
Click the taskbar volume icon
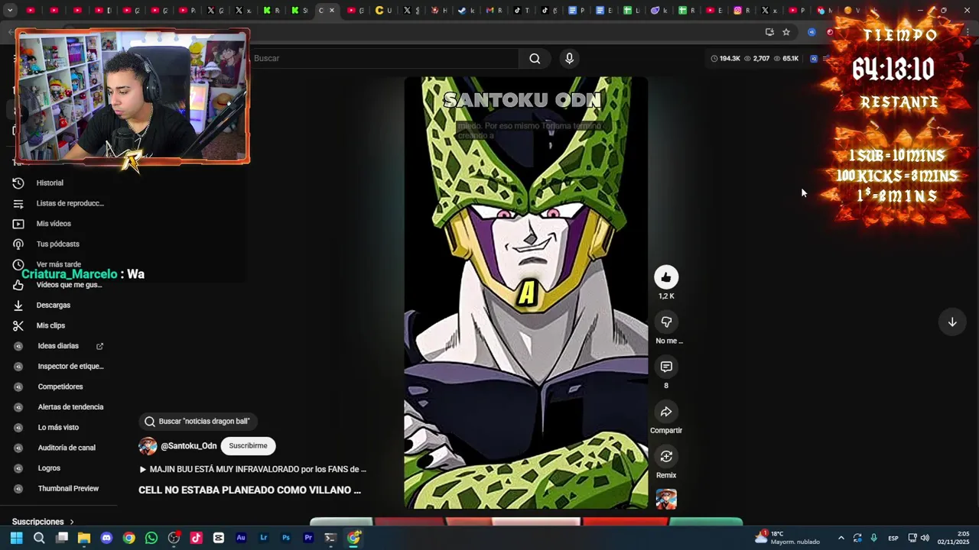coord(925,538)
